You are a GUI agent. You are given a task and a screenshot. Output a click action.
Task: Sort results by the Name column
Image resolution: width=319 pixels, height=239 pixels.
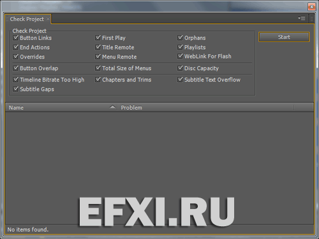61,108
